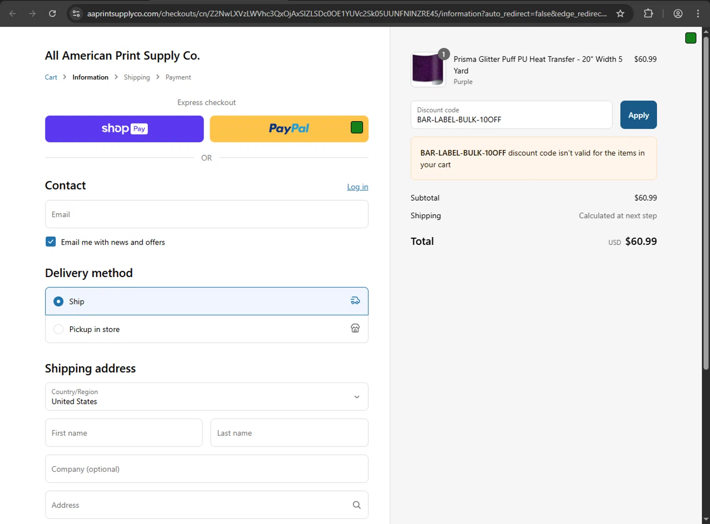Click the Email input field

(206, 214)
